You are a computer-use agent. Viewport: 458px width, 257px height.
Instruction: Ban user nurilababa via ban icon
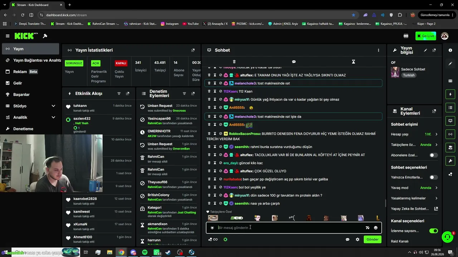coord(220,179)
